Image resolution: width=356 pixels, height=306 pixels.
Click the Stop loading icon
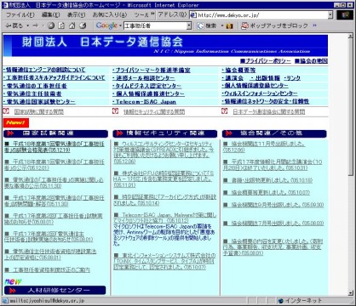coord(51,25)
